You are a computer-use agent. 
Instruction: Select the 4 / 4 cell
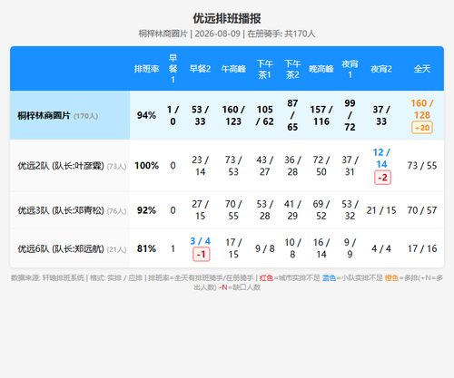(x=381, y=248)
